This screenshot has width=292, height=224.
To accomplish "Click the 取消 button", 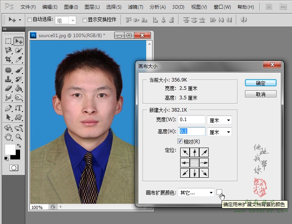I will point(260,94).
